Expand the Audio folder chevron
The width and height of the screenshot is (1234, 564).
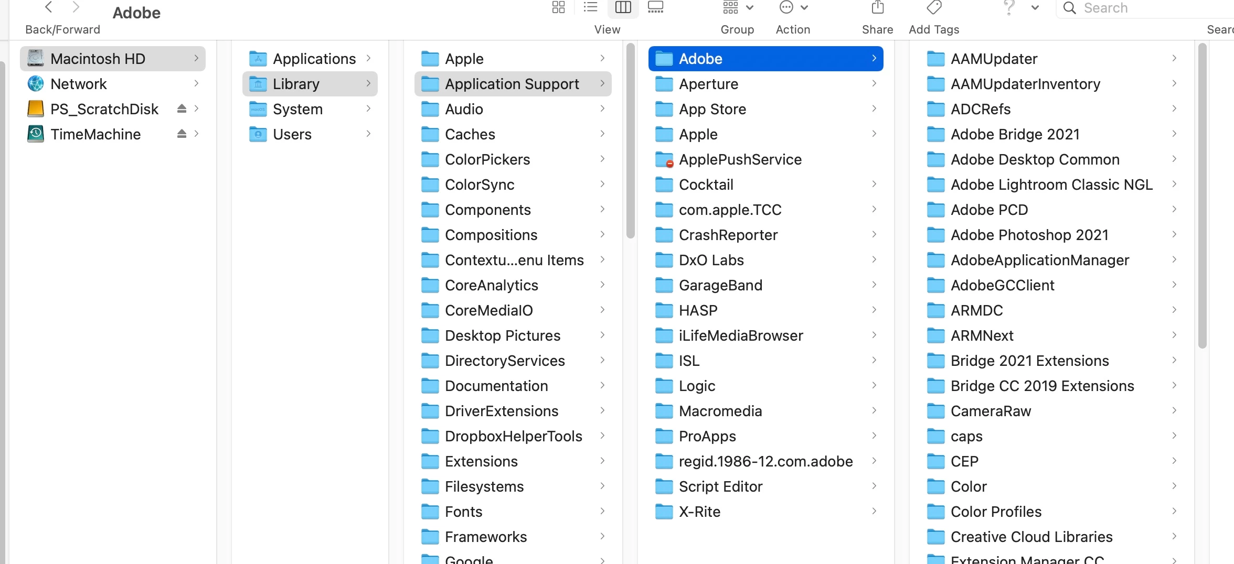pyautogui.click(x=602, y=109)
